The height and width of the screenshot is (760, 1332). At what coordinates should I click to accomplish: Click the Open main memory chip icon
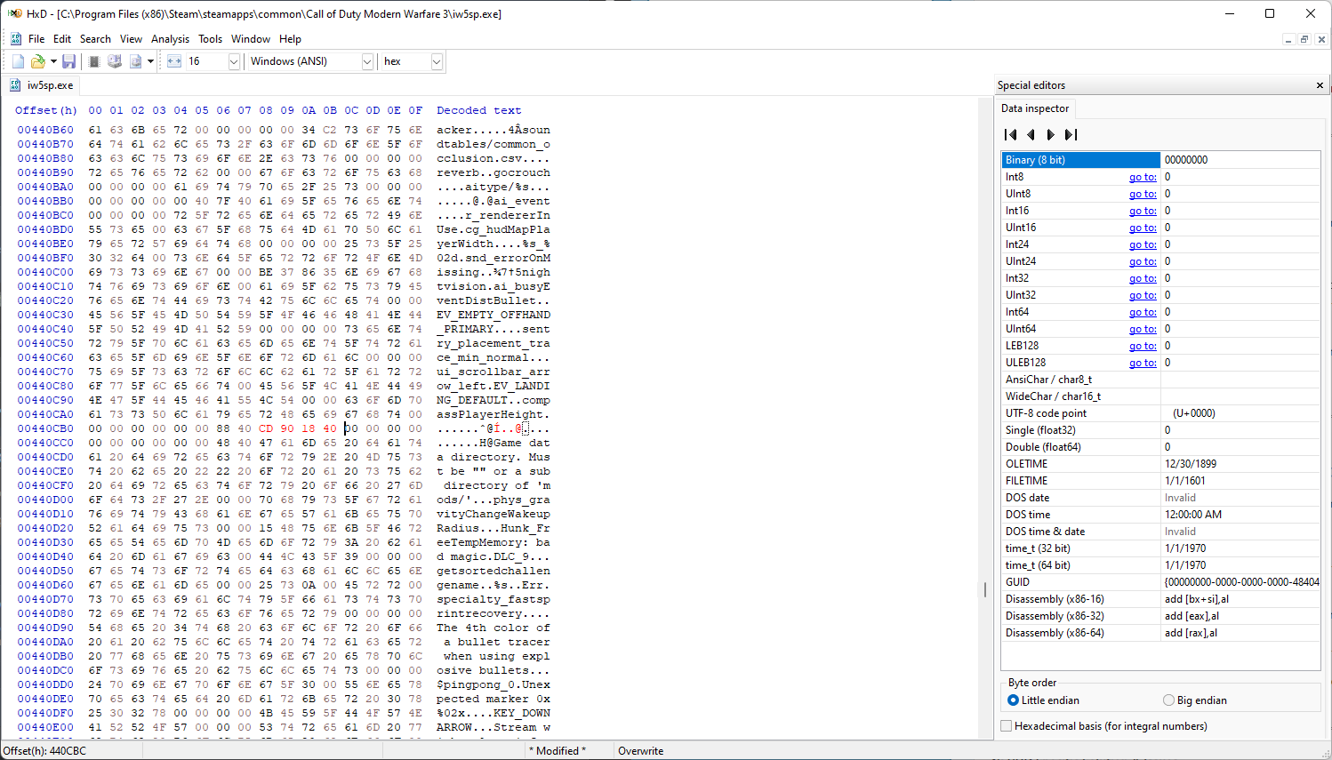click(94, 61)
